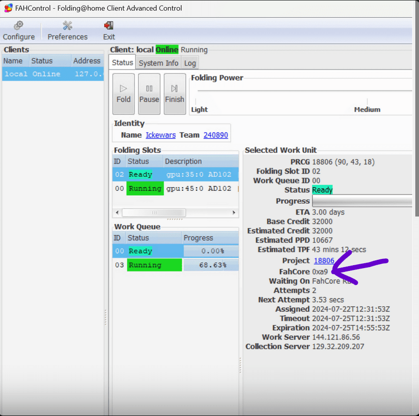The width and height of the screenshot is (419, 416).
Task: Select work queue 03 Running row
Action: 175,265
